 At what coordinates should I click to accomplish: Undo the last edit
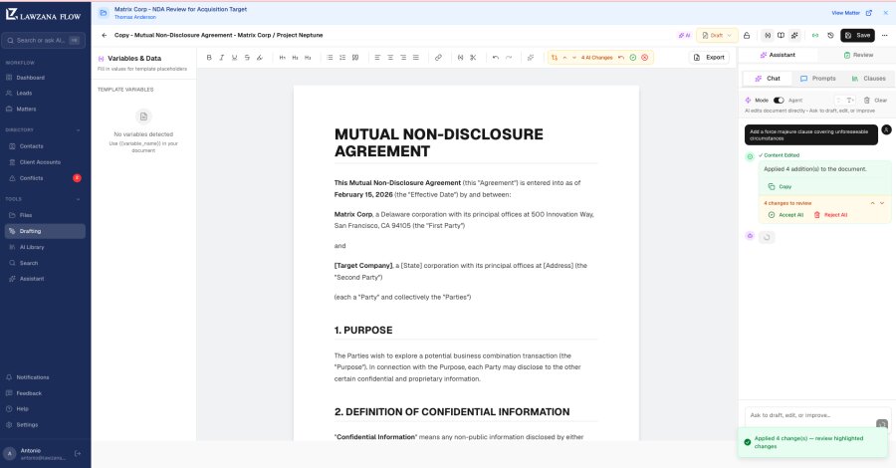496,57
